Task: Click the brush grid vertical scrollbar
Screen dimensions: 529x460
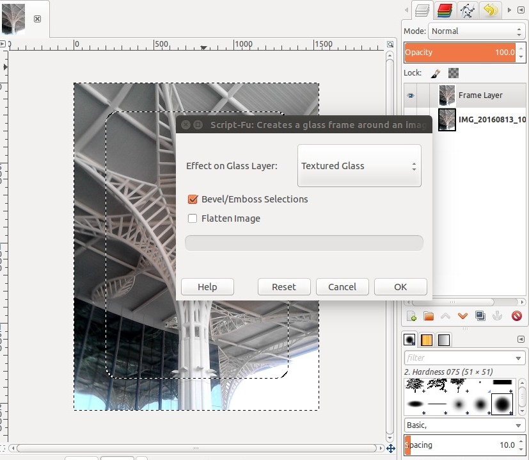Action: click(521, 398)
